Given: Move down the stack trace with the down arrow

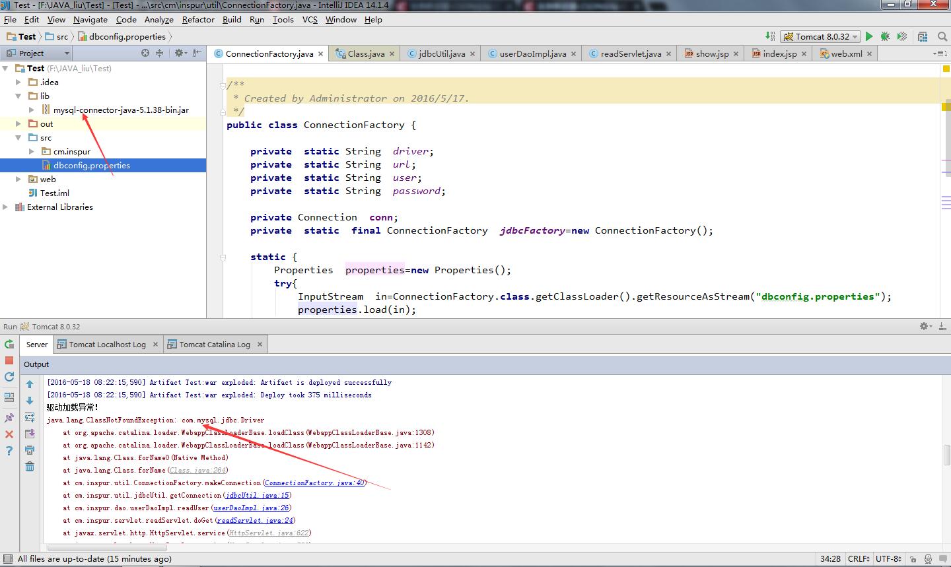Looking at the screenshot, I should [x=30, y=401].
